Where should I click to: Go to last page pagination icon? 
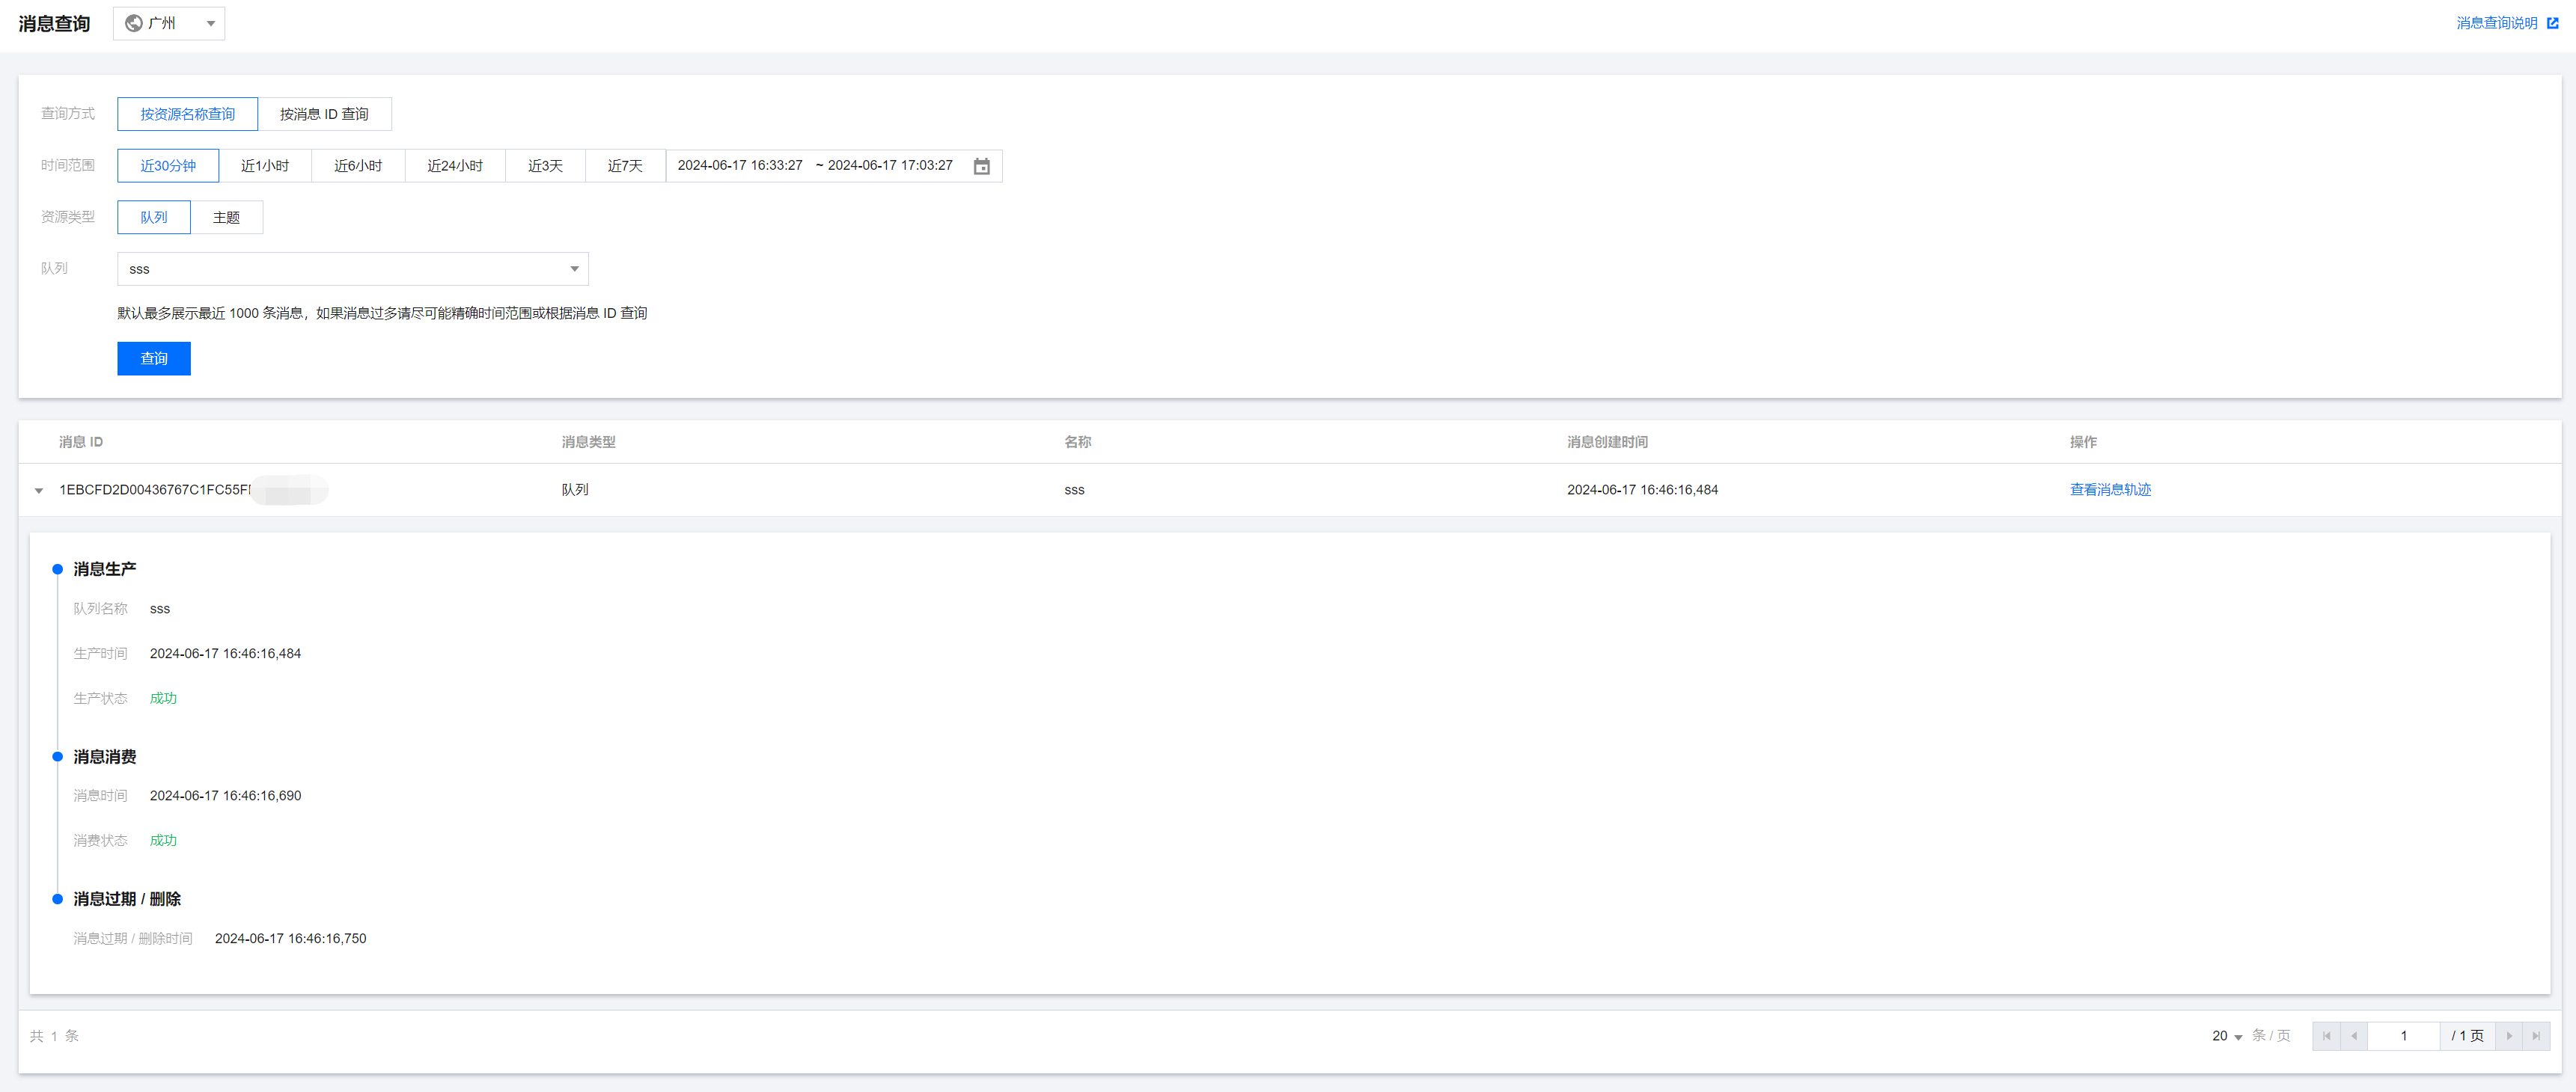tap(2535, 1036)
